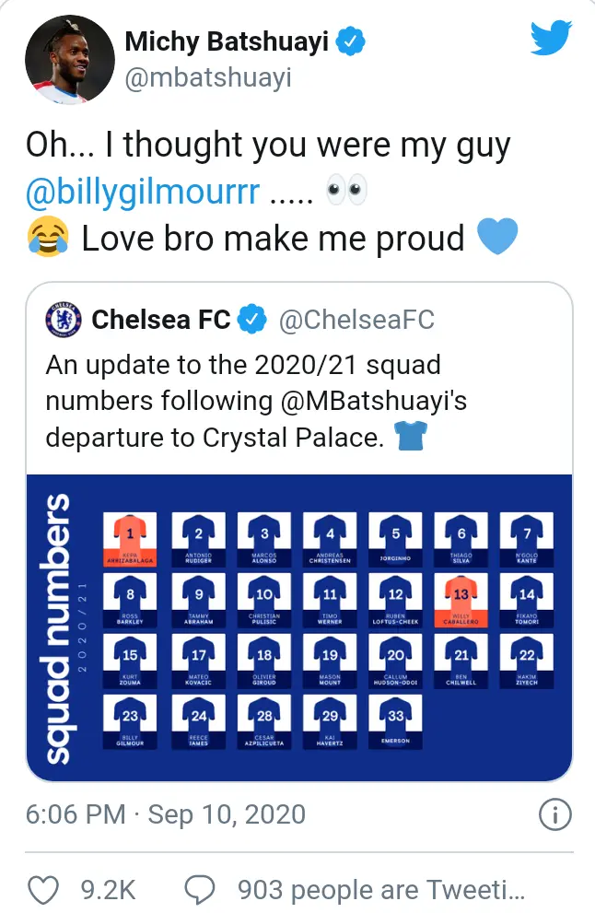The width and height of the screenshot is (595, 913).
Task: View the 903 people are Tweeting link
Action: click(x=380, y=888)
